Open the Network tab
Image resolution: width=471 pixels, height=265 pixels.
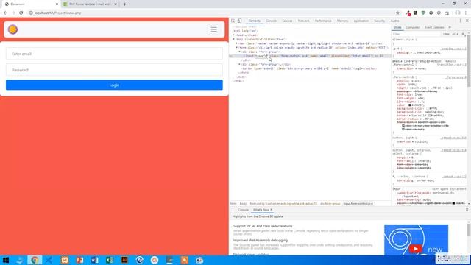[303, 21]
